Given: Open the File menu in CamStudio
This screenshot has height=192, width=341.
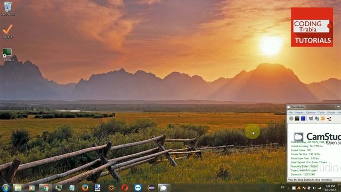Looking at the screenshot, I should click(x=290, y=113).
